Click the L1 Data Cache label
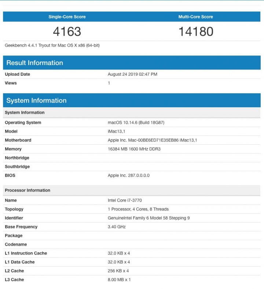 coord(20,262)
